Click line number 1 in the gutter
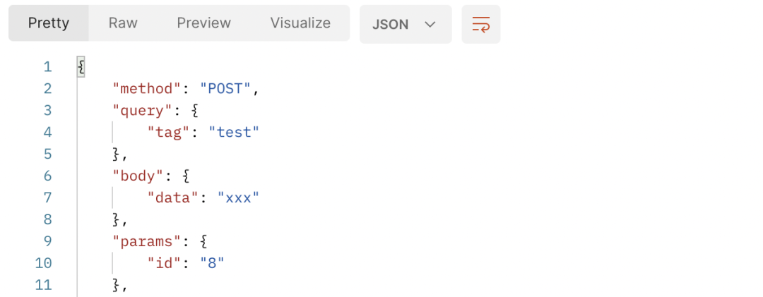 (x=47, y=66)
